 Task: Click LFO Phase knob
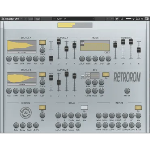tap(95, 91)
